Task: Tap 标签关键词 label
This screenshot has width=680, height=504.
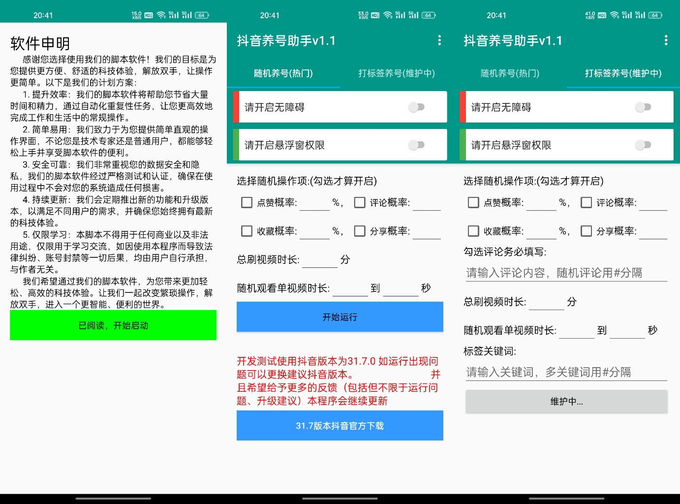Action: [490, 351]
